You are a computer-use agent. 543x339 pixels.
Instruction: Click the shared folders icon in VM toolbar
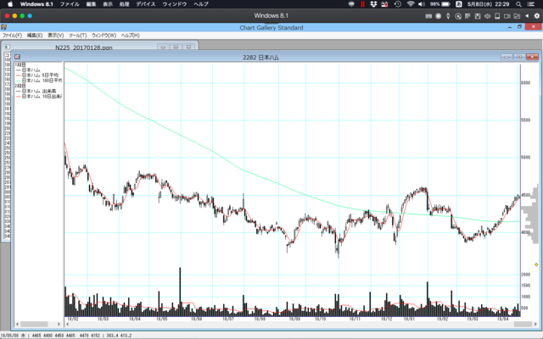517,16
